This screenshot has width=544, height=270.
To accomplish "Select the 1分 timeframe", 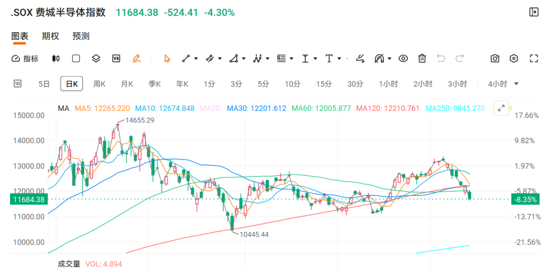I will 209,84.
